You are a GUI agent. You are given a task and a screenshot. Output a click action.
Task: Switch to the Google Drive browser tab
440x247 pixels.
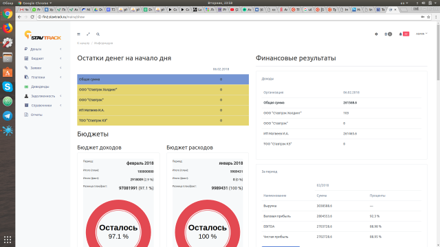tap(98, 10)
